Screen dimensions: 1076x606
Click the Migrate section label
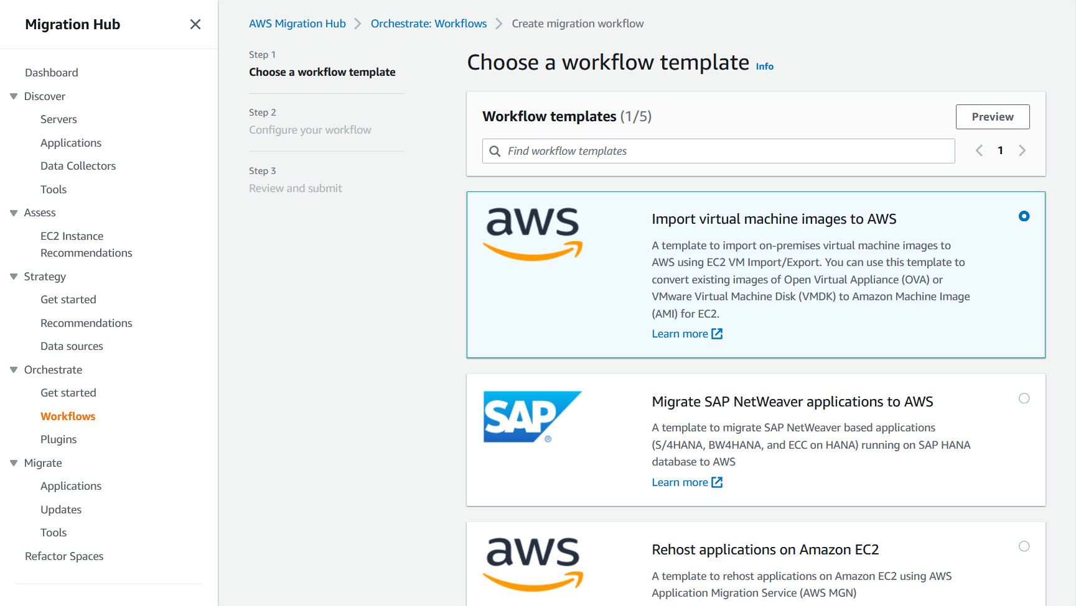click(x=43, y=463)
